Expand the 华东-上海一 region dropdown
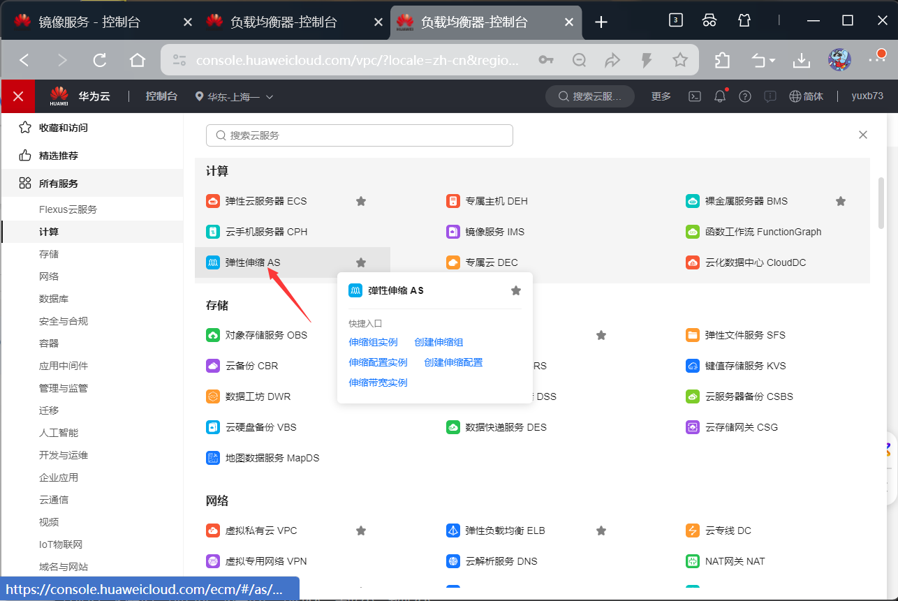 click(234, 96)
